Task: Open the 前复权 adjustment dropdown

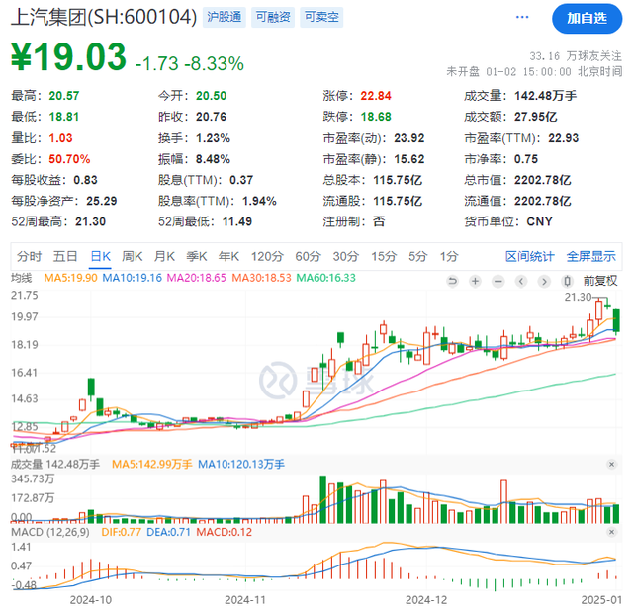Action: pyautogui.click(x=600, y=281)
